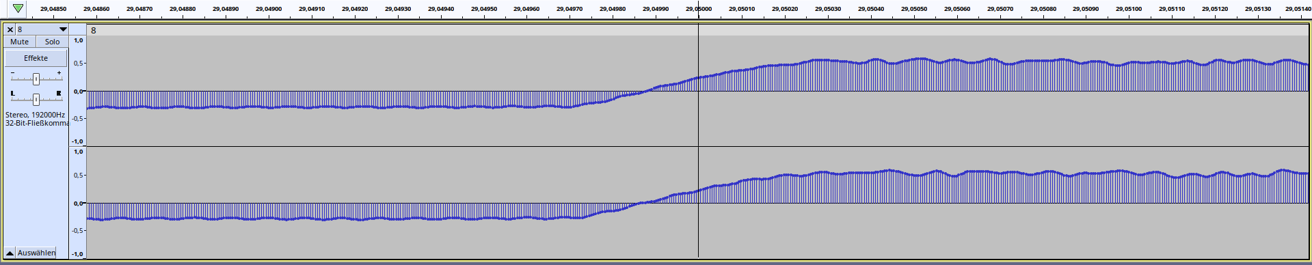Click the 29,04870 label on the timeline

pyautogui.click(x=139, y=9)
